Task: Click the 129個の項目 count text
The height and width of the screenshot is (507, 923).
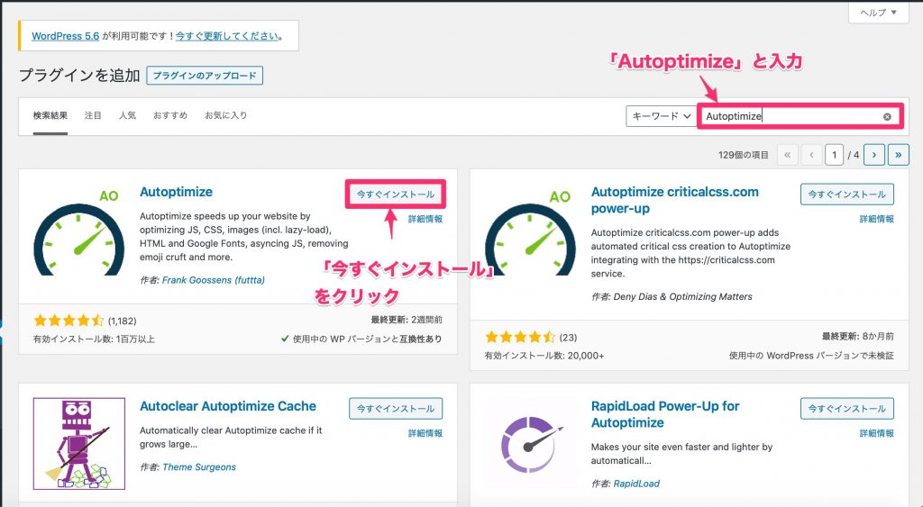Action: 744,155
